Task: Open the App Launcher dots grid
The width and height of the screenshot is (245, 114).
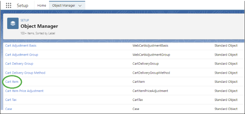Action: pos(9,6)
